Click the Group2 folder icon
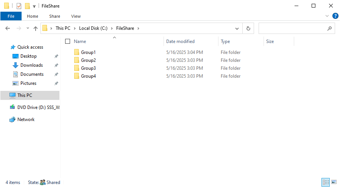This screenshot has width=340, height=187. [76, 60]
